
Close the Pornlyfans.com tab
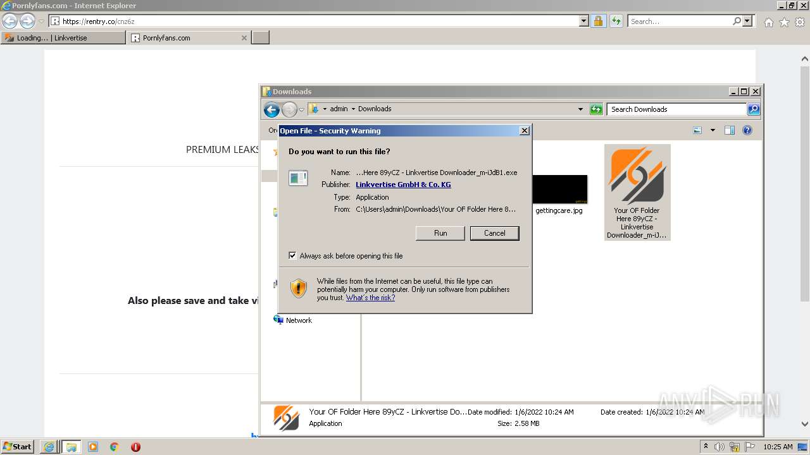pos(244,38)
